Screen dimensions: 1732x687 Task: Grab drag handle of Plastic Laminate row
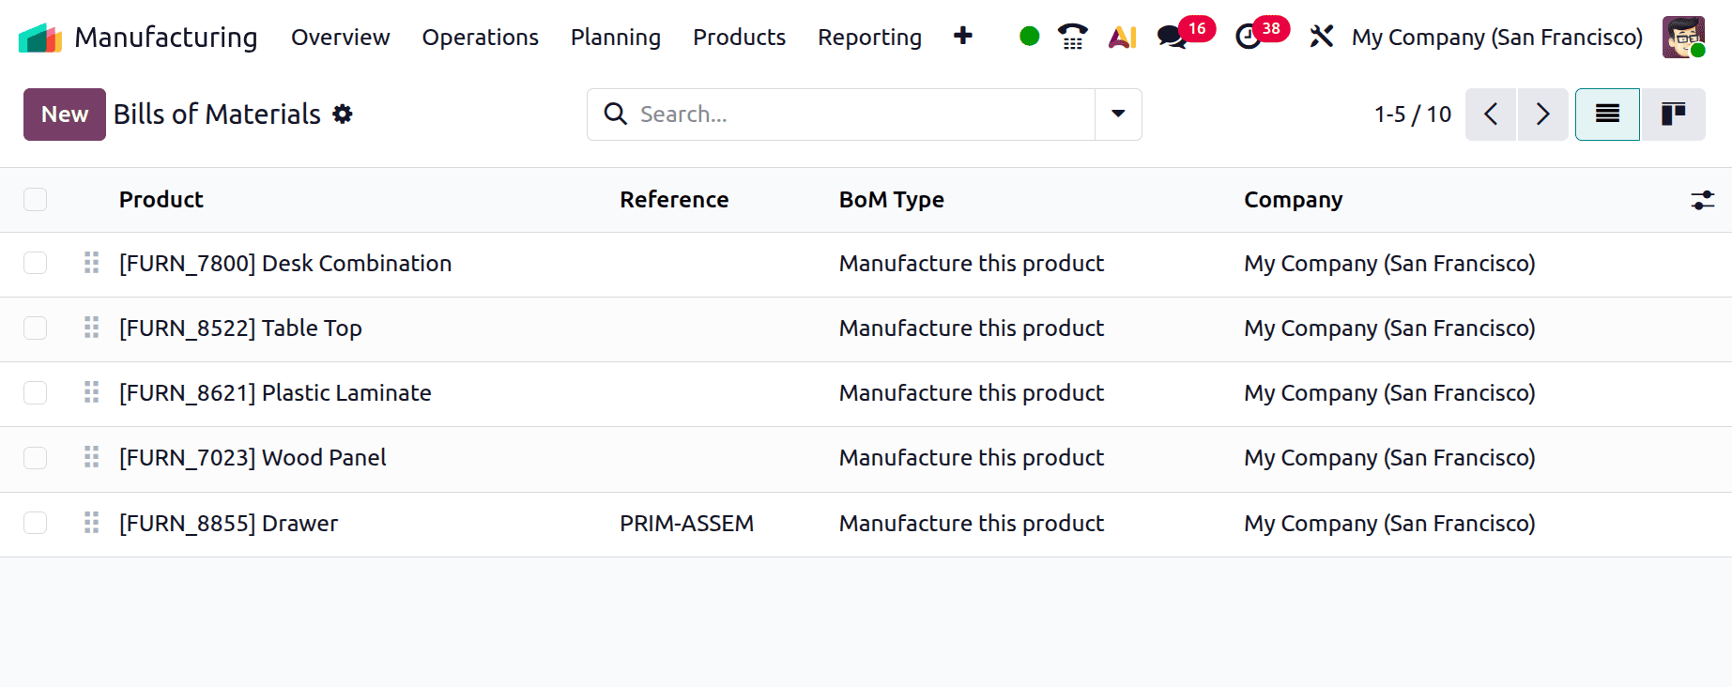click(x=91, y=392)
